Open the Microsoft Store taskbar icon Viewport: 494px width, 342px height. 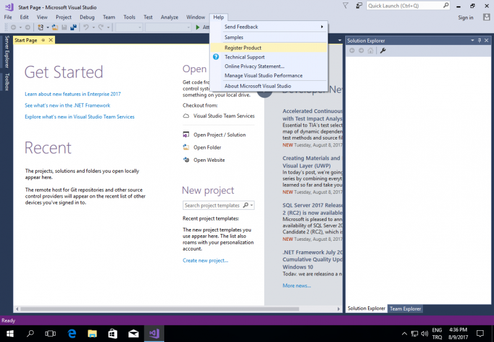point(112,333)
